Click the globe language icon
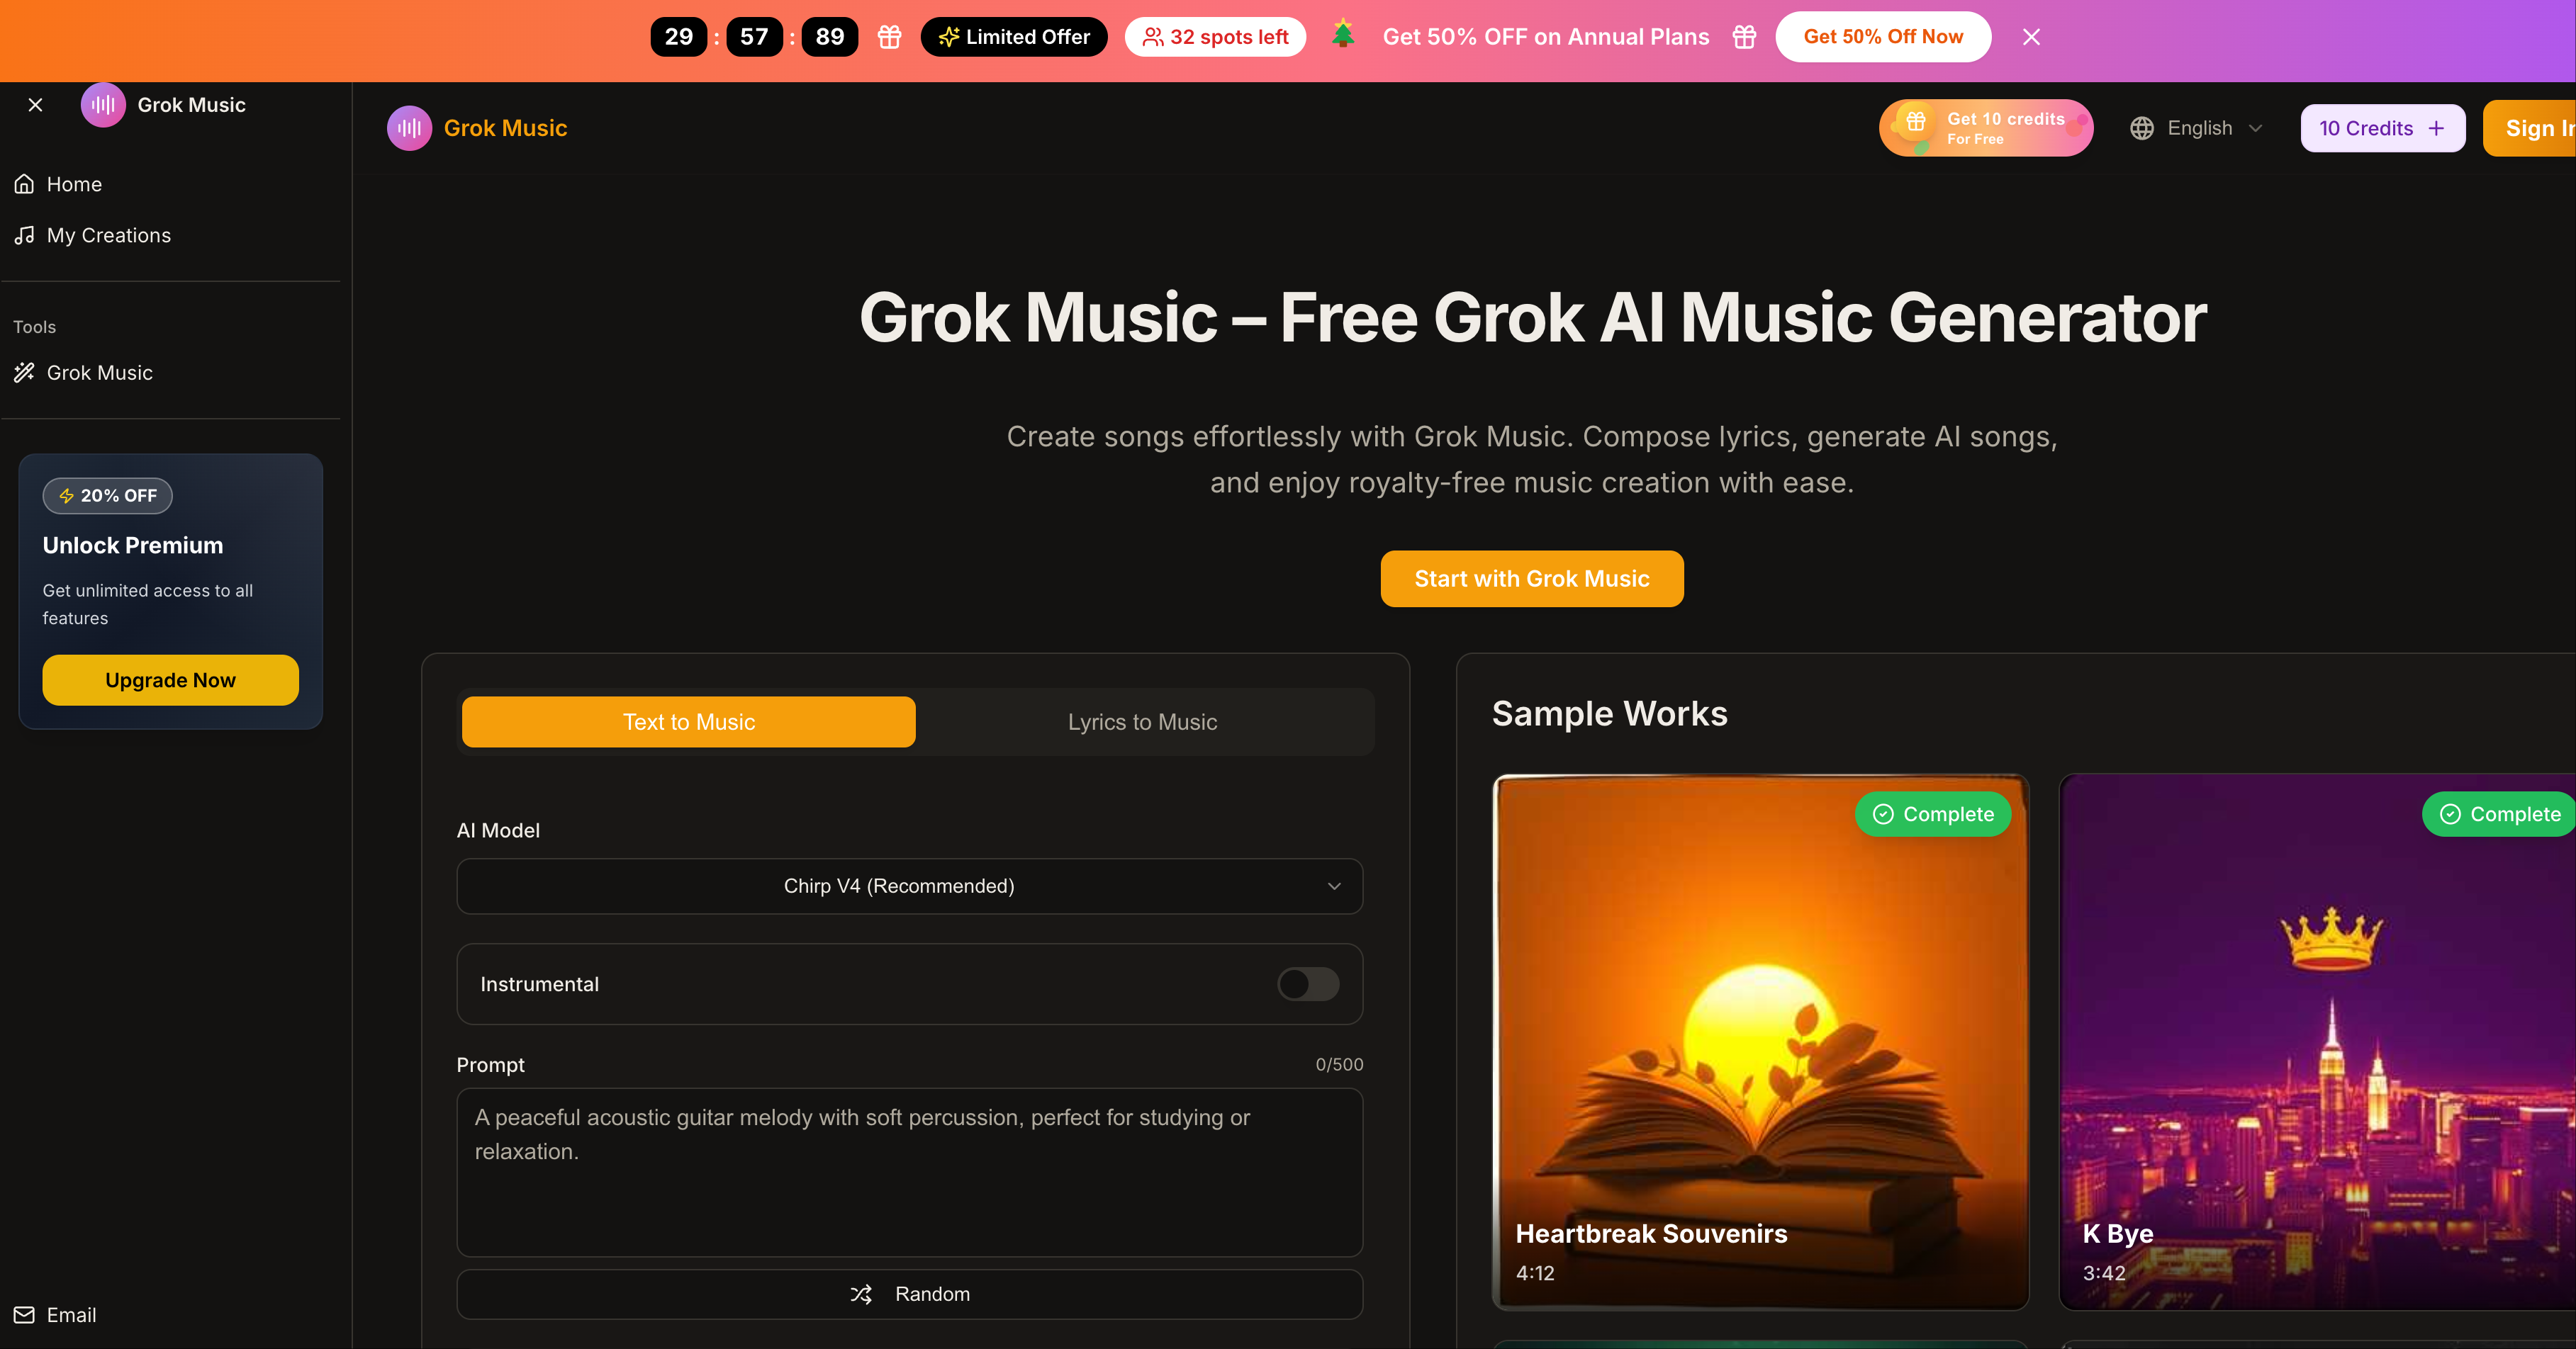 click(2141, 128)
